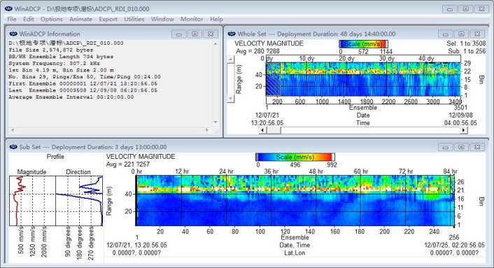Close the Sub Set window
This screenshot has width=494, height=268.
(477, 147)
